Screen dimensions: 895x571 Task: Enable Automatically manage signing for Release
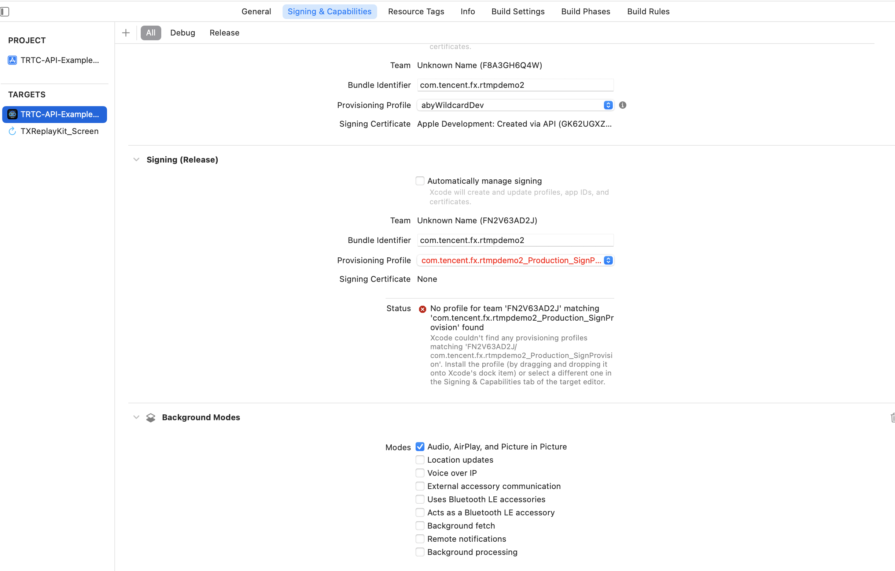(x=420, y=181)
